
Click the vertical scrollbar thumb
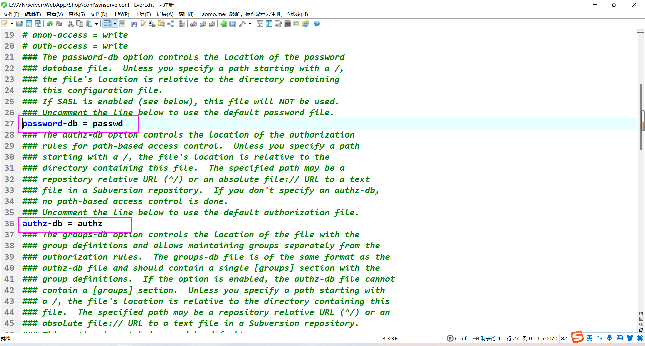click(641, 116)
